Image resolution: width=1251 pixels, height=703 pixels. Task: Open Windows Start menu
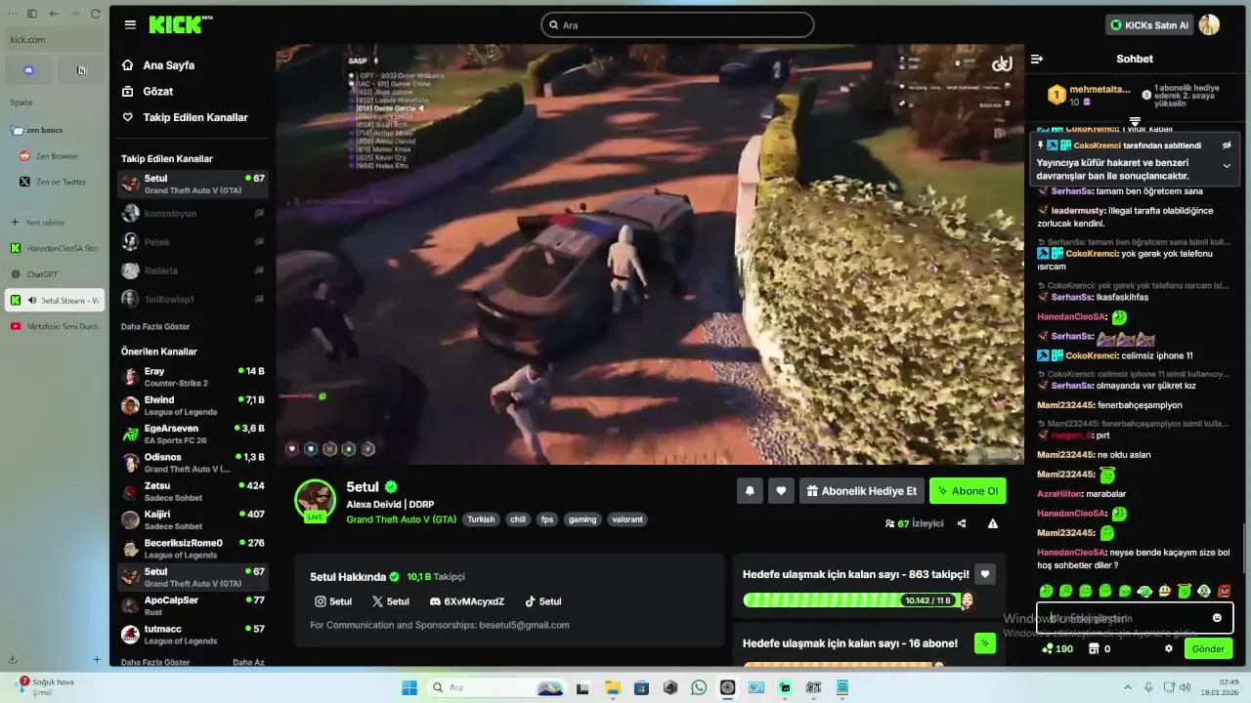[410, 687]
